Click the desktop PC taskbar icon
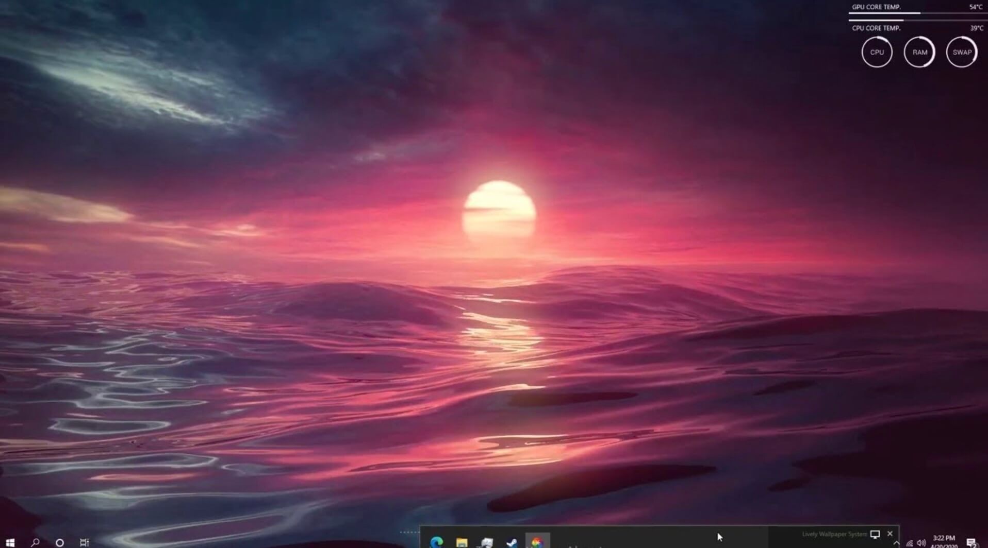 pyautogui.click(x=486, y=542)
